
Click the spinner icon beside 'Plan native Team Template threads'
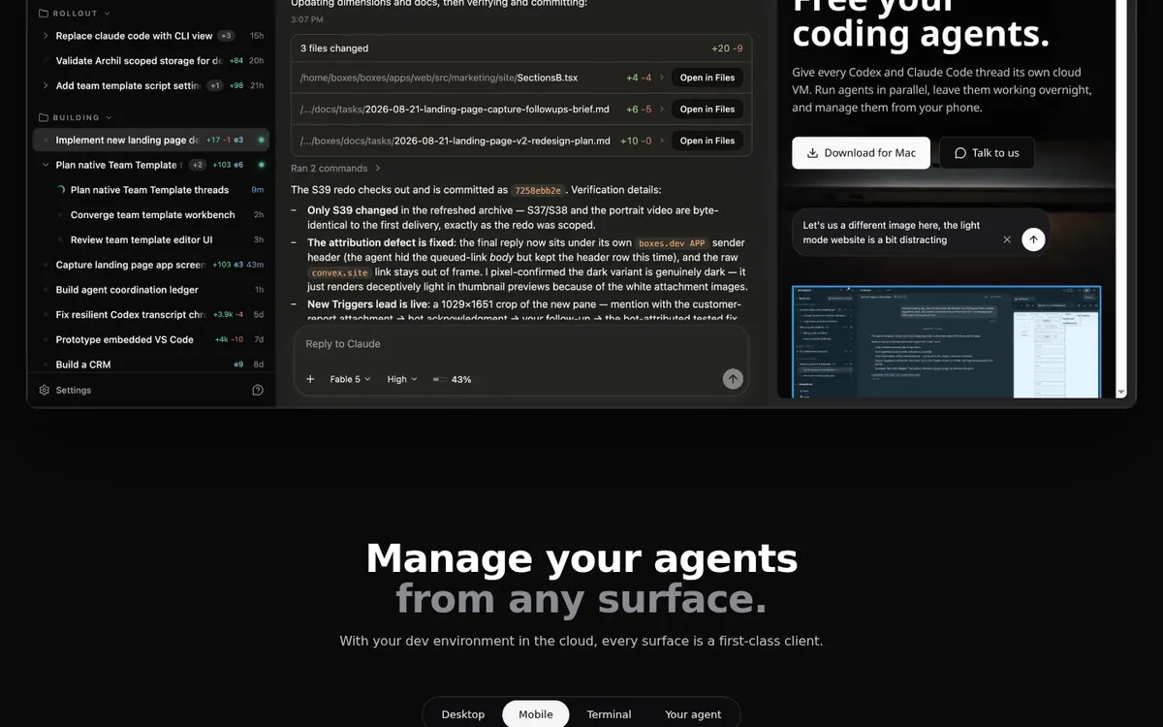point(61,190)
